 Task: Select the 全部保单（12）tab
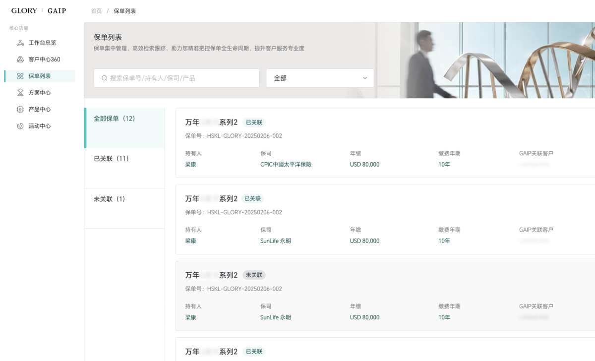[124, 128]
